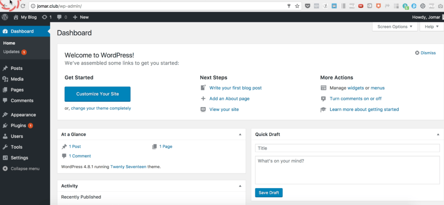
Task: Open the updates icon in admin bar
Action: (x=45, y=17)
